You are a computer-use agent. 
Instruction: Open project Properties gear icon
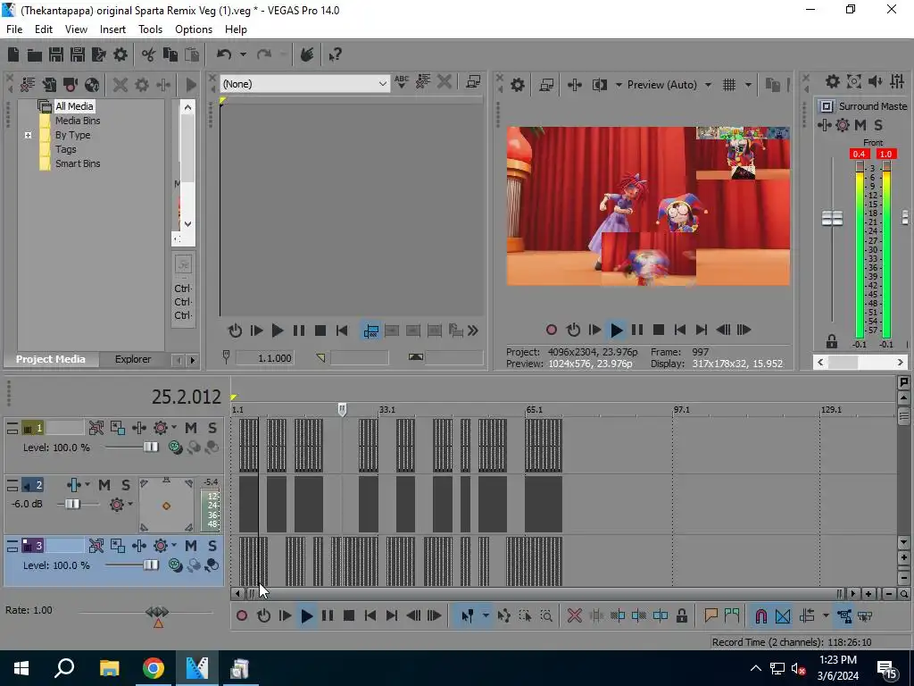[120, 54]
